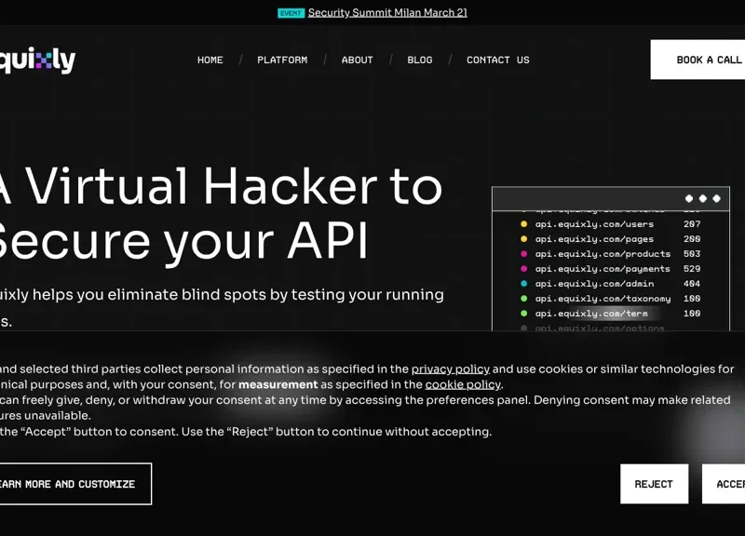Navigate to the ABOUT page
The height and width of the screenshot is (536, 745).
(357, 60)
